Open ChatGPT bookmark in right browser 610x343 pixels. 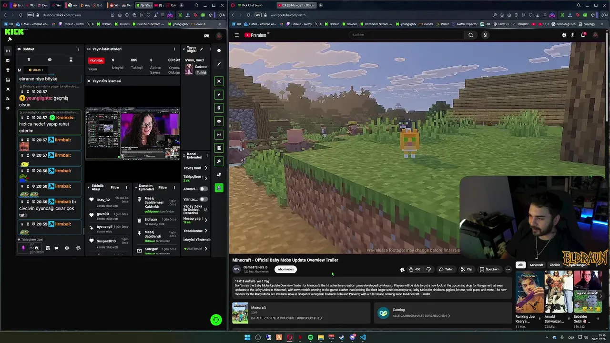click(501, 24)
